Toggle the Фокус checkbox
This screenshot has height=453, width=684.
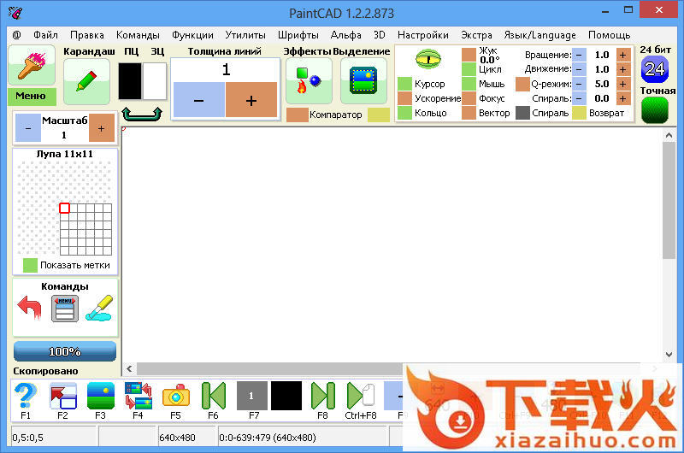pyautogui.click(x=469, y=98)
